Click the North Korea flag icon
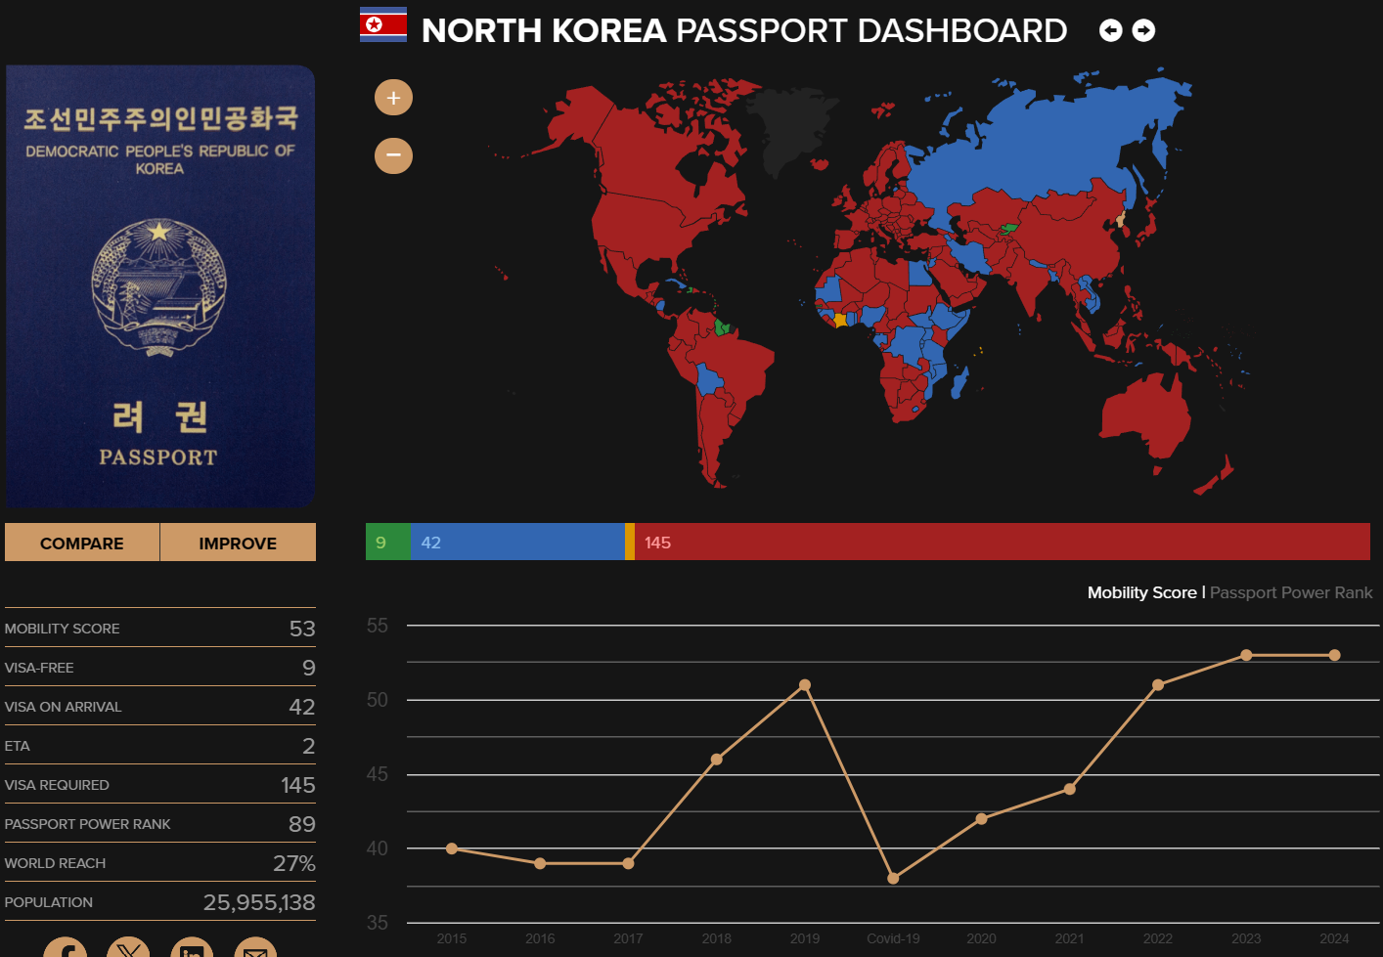1383x957 pixels. (383, 26)
